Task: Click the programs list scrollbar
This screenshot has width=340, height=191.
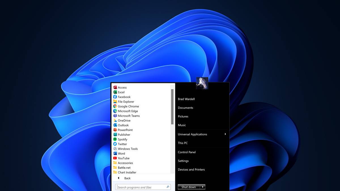Action: pyautogui.click(x=172, y=107)
